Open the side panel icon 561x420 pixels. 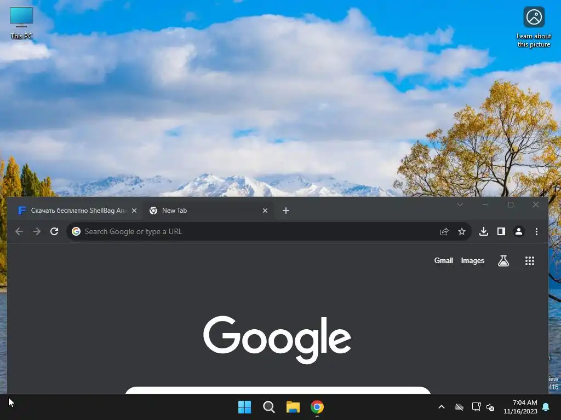pyautogui.click(x=501, y=231)
